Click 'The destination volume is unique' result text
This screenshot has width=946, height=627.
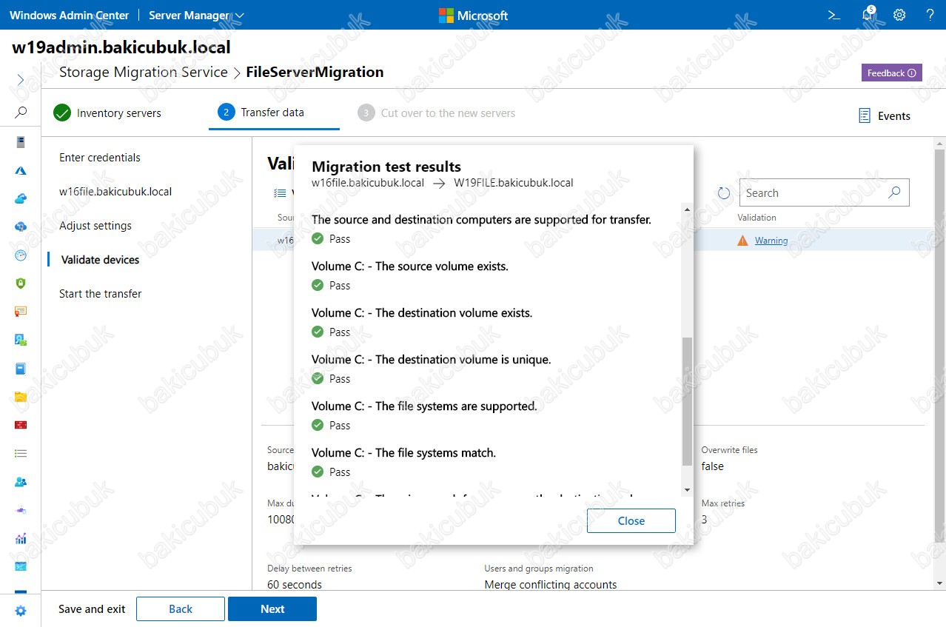[x=431, y=360]
